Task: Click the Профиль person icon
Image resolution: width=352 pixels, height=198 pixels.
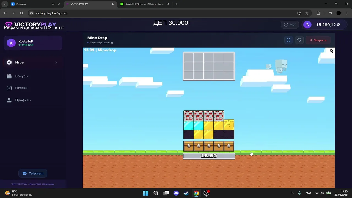Action: (9, 100)
